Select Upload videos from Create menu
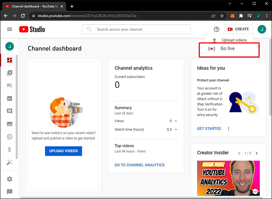272x199 pixels. pyautogui.click(x=229, y=40)
